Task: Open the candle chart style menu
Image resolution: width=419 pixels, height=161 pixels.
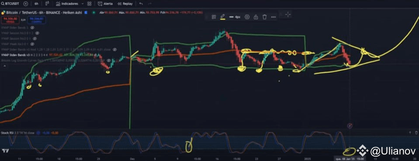Action: click(47, 4)
